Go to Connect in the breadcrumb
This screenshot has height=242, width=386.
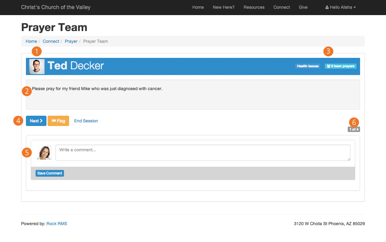tap(51, 41)
